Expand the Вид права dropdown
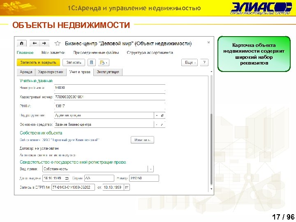The width and height of the screenshot is (296, 222). [x=150, y=169]
